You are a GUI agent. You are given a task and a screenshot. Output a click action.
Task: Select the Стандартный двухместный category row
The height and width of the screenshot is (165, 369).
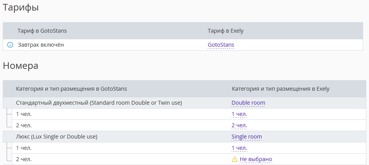(x=184, y=103)
